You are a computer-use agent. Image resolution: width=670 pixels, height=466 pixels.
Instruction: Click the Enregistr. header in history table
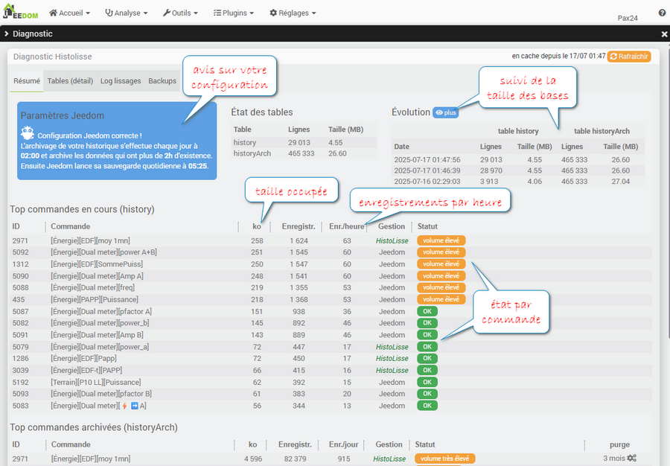299,226
